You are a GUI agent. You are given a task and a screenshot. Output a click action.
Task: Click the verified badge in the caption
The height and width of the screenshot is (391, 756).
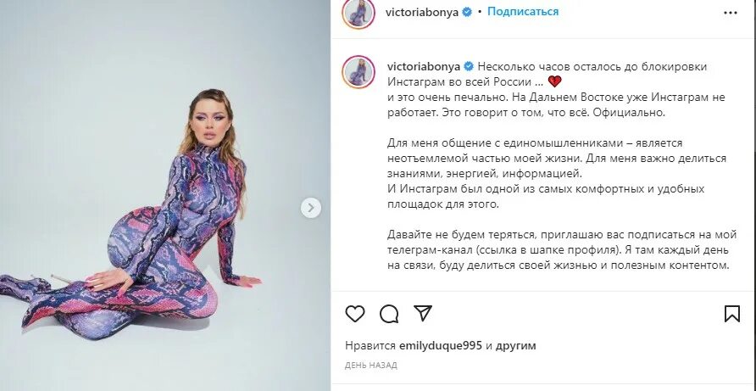(468, 67)
